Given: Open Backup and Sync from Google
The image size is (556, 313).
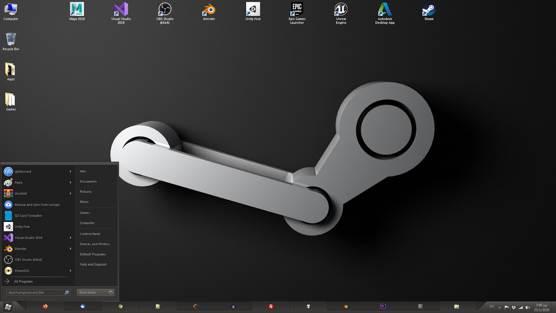Looking at the screenshot, I should [x=38, y=204].
